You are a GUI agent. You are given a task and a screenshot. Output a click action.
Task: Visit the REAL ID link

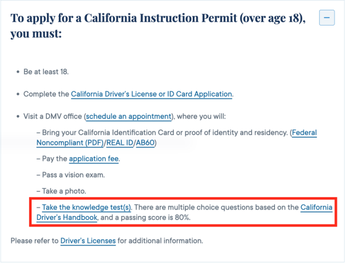click(120, 143)
